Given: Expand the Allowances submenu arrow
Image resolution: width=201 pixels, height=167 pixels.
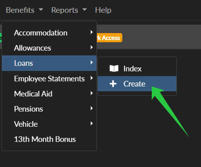Looking at the screenshot, I should (91, 47).
